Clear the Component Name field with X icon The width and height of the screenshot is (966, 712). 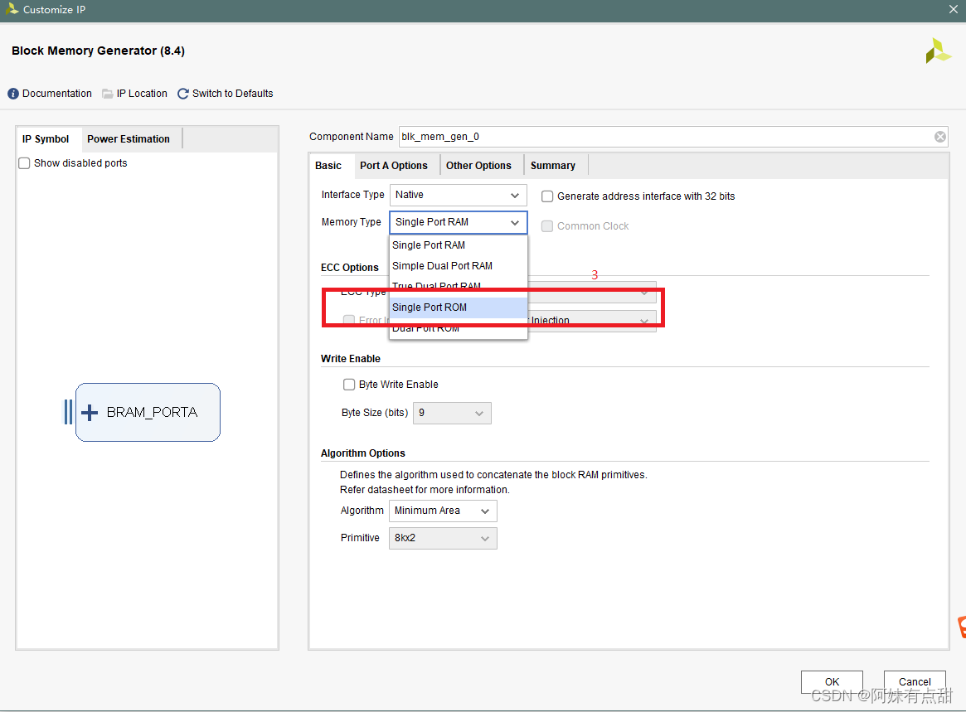click(940, 137)
